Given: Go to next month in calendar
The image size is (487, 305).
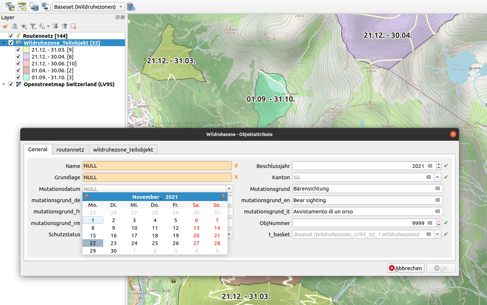Looking at the screenshot, I should coord(223,197).
